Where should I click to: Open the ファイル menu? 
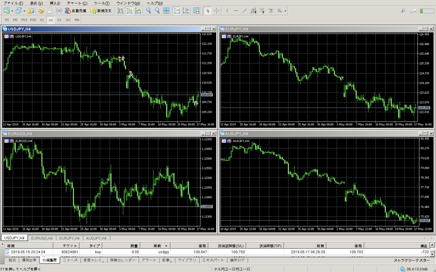[13, 3]
